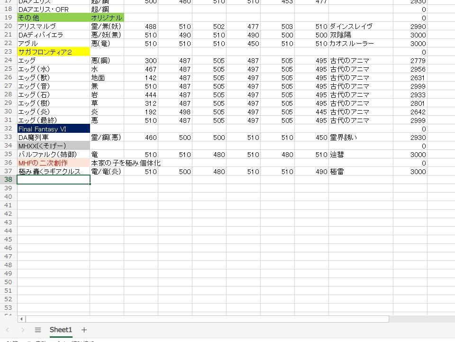455x342 pixels.
Task: Select the カオスルーラー cell
Action: coord(361,43)
